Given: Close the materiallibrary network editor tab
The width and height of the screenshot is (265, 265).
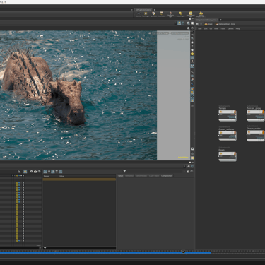Looking at the screenshot, I should click(218, 20).
